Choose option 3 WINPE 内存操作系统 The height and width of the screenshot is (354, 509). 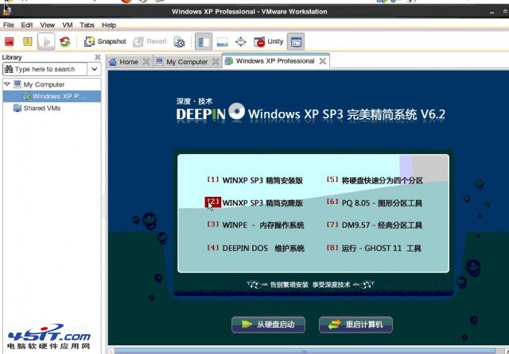coord(255,225)
